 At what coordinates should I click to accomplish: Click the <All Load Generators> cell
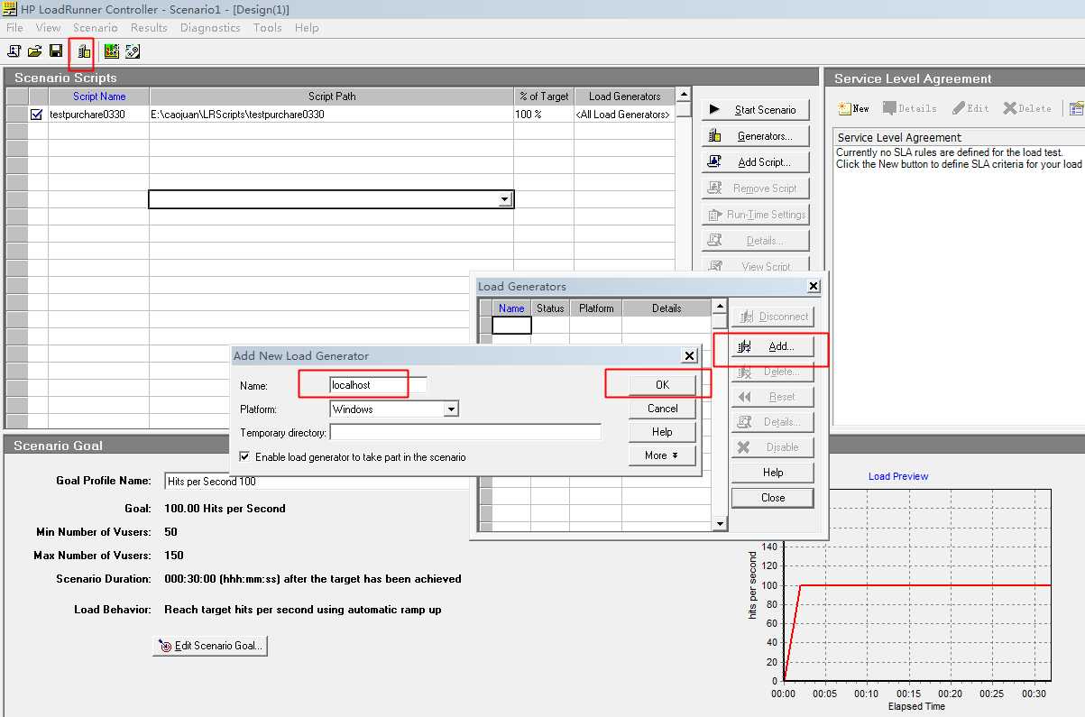[x=625, y=115]
